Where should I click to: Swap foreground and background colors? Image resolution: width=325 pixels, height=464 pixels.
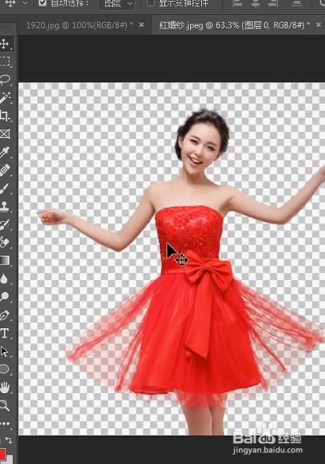[x=9, y=440]
